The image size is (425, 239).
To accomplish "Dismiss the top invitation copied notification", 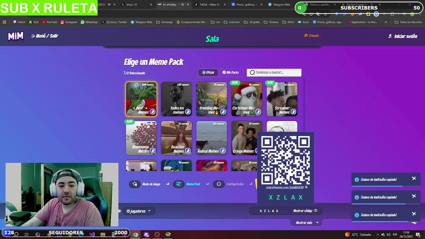I will 414,179.
